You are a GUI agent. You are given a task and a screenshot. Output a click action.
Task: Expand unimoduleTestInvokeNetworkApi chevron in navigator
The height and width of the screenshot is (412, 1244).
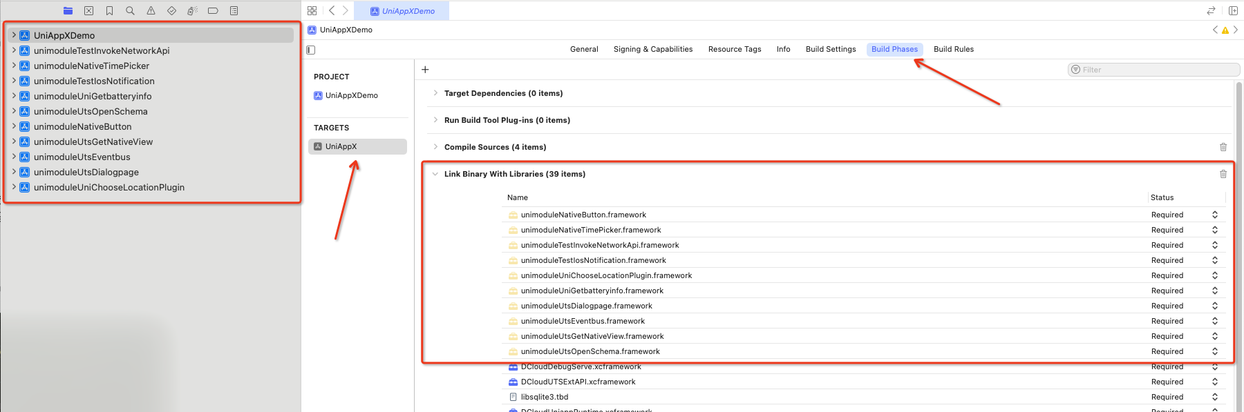(14, 50)
